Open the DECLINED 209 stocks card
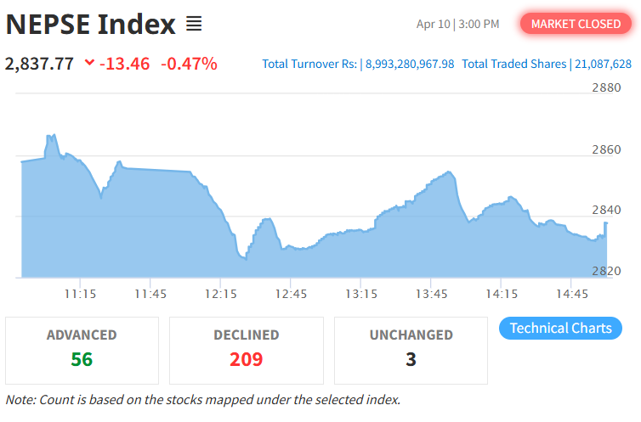This screenshot has height=422, width=641. point(247,350)
